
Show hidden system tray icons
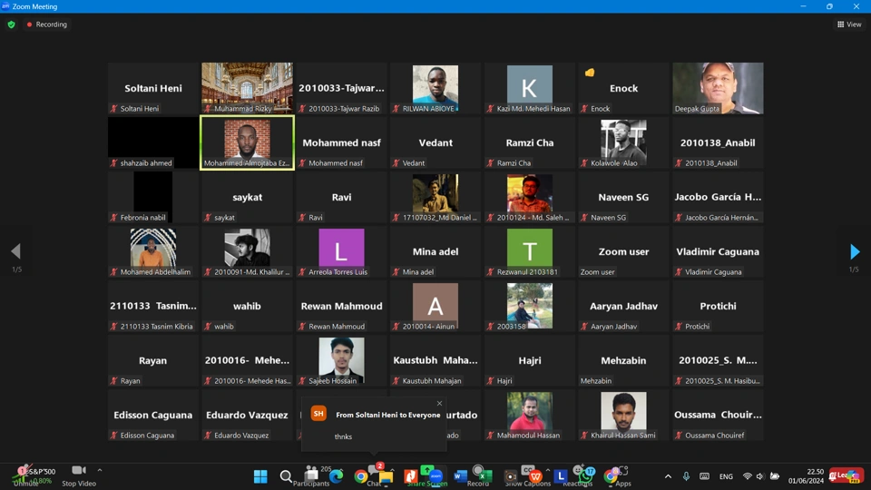(669, 476)
